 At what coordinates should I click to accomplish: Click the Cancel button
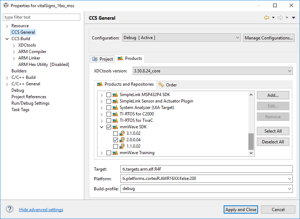pos(278,209)
